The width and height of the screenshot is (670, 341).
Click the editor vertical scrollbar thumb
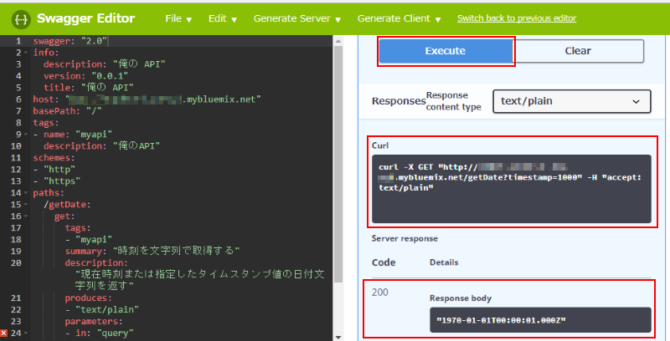coord(338,164)
